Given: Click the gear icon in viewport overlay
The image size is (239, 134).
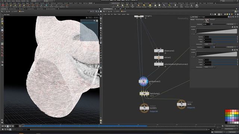Looking at the screenshot, I should pyautogui.click(x=94, y=21).
